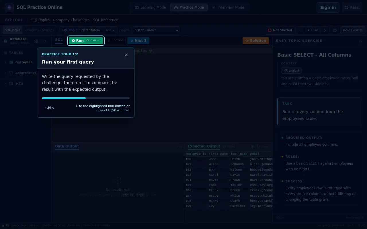Click the HR analyst context tag
Screen dimensions: 367x229
pyautogui.click(x=291, y=70)
